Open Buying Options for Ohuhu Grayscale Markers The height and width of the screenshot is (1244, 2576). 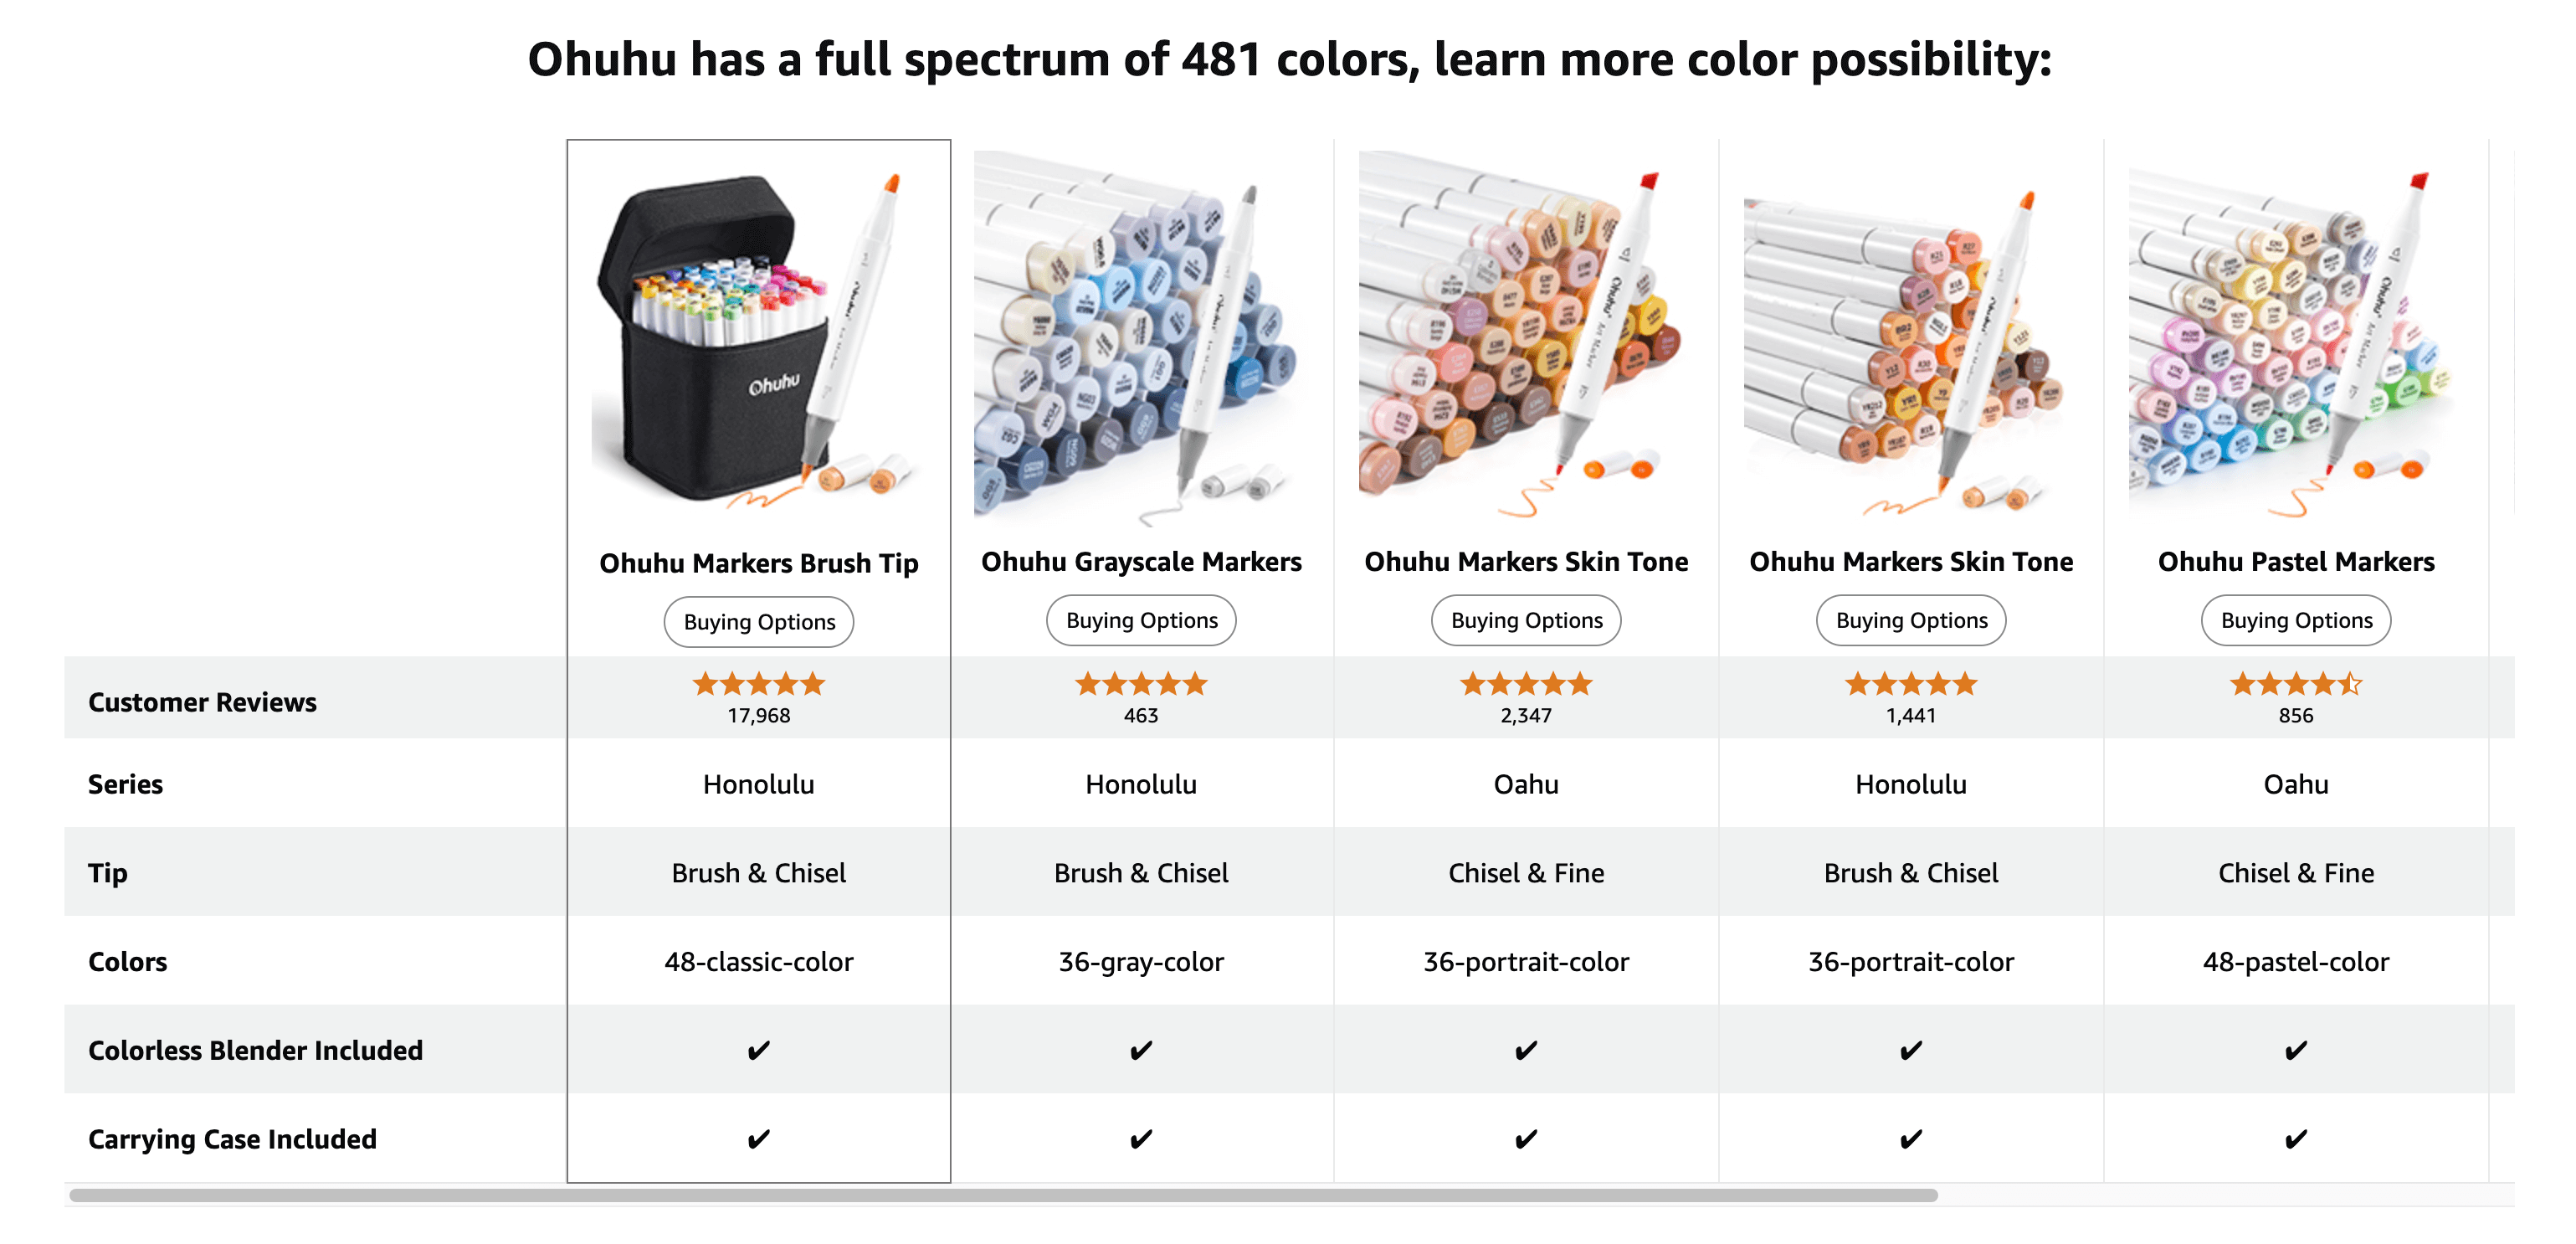[1141, 620]
